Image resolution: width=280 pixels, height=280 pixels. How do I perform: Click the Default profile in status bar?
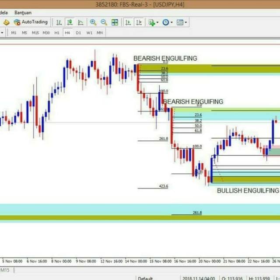[x=145, y=278]
